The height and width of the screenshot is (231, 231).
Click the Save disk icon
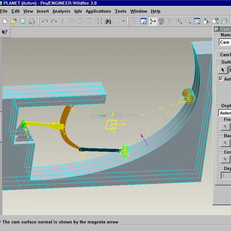(22, 22)
